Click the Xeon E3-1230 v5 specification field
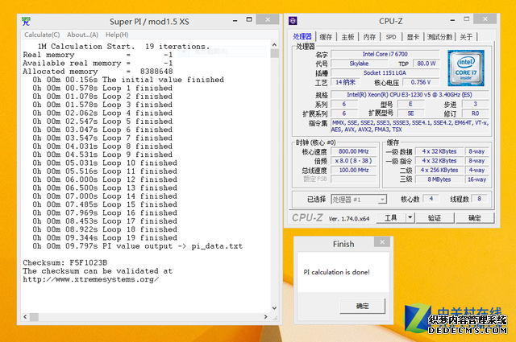 (x=410, y=95)
